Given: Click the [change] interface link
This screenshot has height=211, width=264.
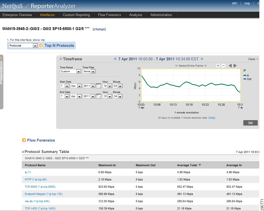Looking at the screenshot, I should pyautogui.click(x=99, y=29).
